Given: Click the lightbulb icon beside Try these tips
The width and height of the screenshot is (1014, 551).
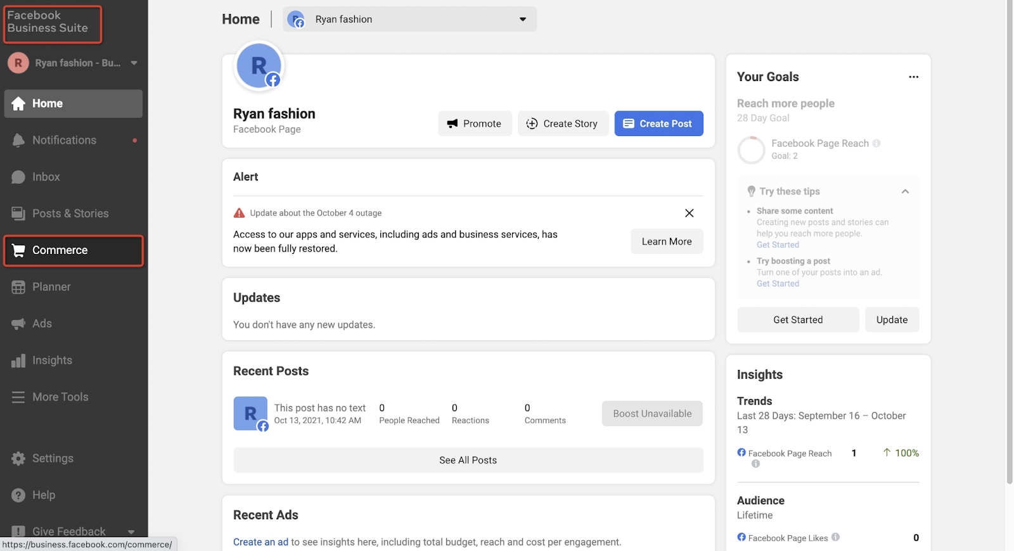Looking at the screenshot, I should click(751, 191).
